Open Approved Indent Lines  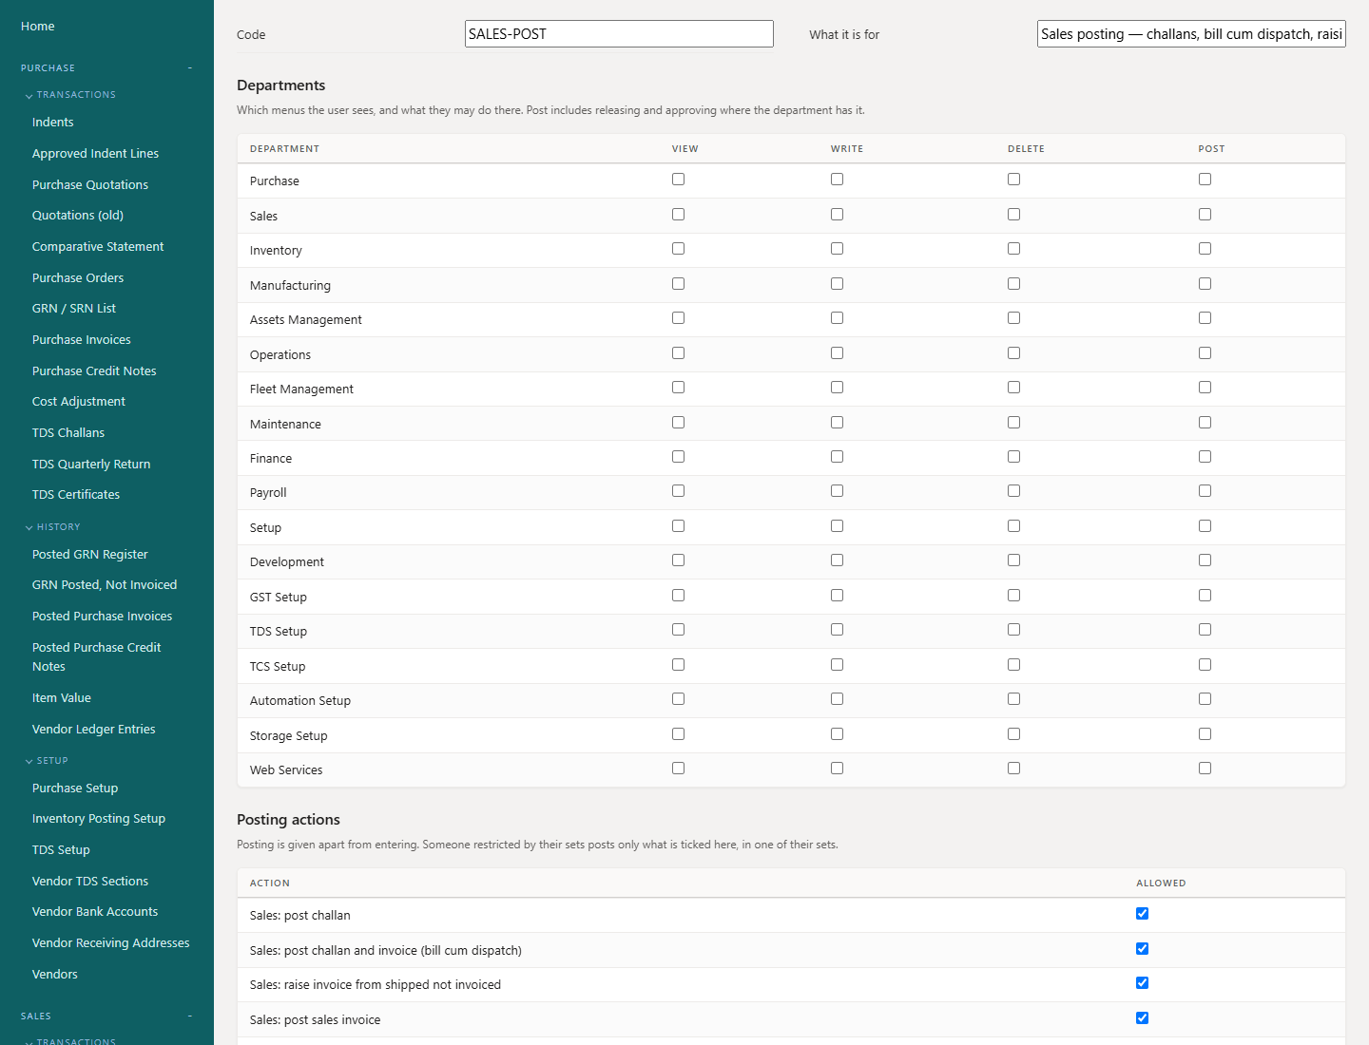[x=96, y=154]
